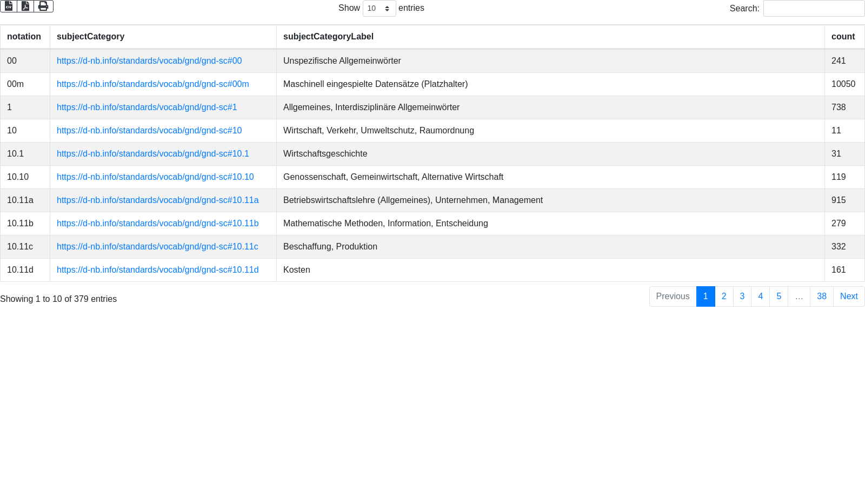The width and height of the screenshot is (865, 486).
Task: Follow the gnd-sc#10.1 link
Action: coord(153,154)
